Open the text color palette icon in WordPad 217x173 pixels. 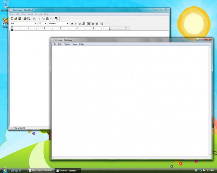(84, 23)
